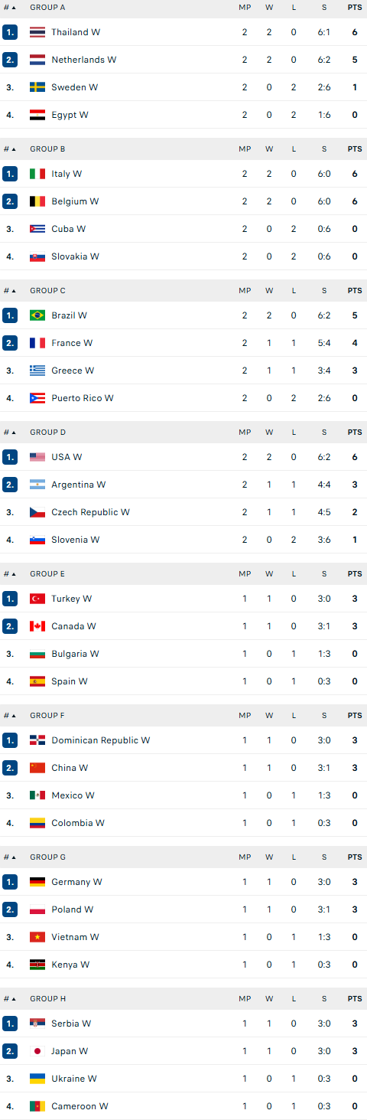Open the Serbia W team link
Screen dimensions: 367x1120
tap(71, 1024)
